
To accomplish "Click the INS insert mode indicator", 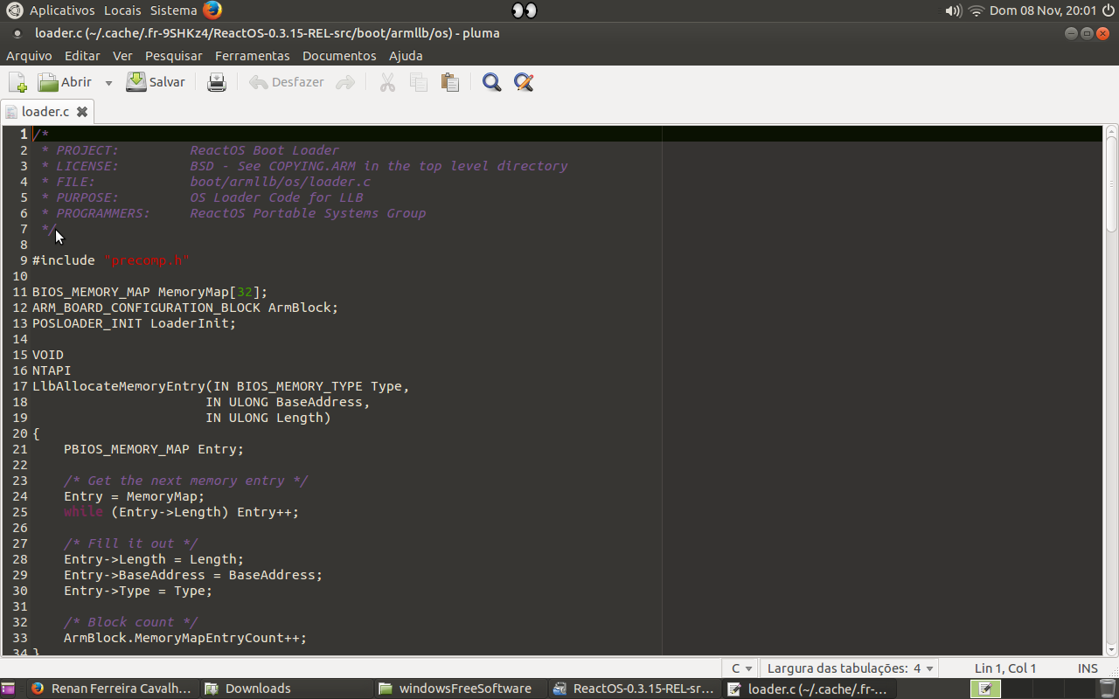I will (1088, 668).
